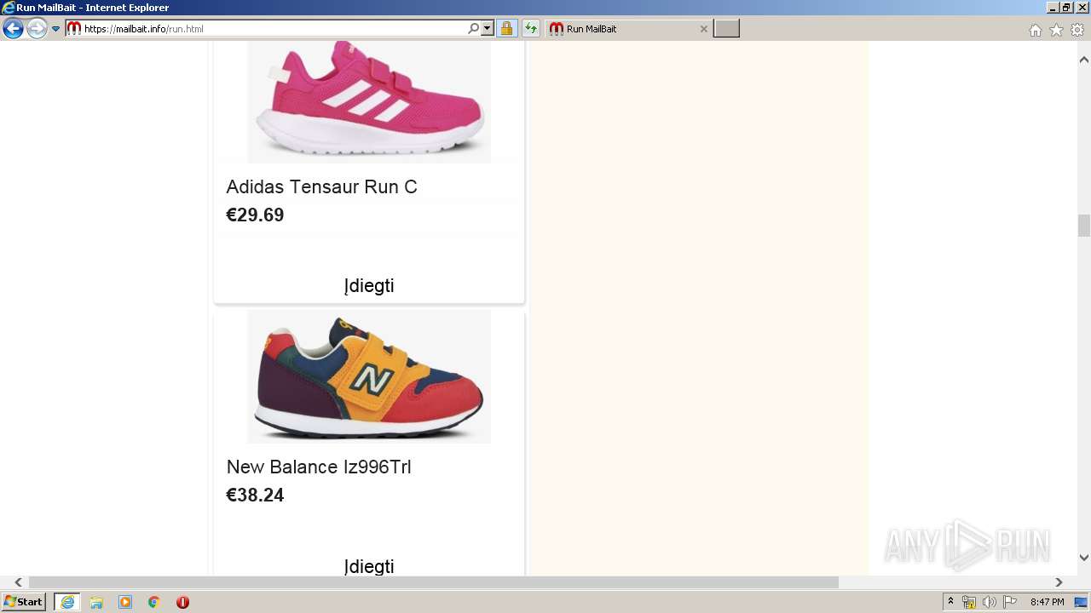
Task: Click the horizontal scrollbar left arrow
Action: click(18, 582)
